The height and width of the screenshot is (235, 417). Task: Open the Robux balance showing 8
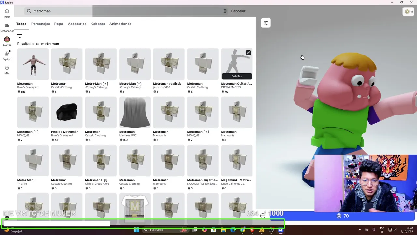click(x=409, y=12)
